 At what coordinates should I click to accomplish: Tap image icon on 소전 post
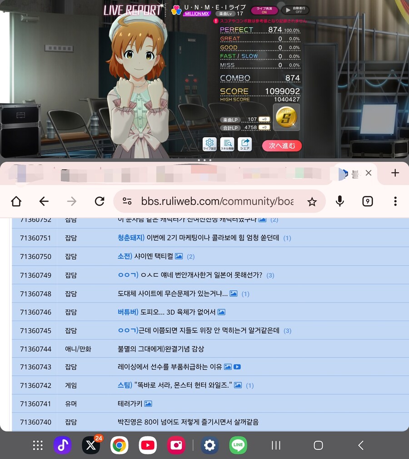tap(179, 256)
